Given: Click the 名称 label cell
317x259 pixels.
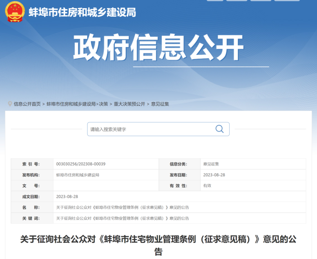Looking at the screenshot, I should point(32,207).
